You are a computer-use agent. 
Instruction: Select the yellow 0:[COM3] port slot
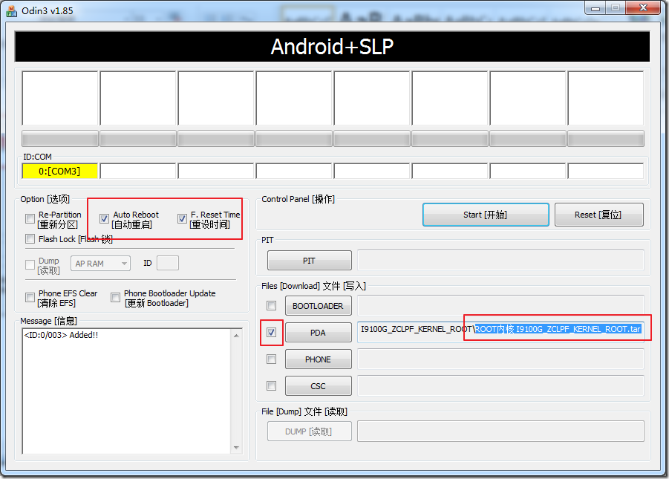[59, 172]
